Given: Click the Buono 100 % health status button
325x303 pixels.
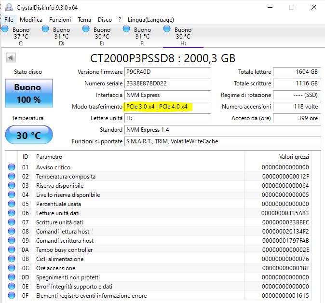Looking at the screenshot, I should coord(29,93).
